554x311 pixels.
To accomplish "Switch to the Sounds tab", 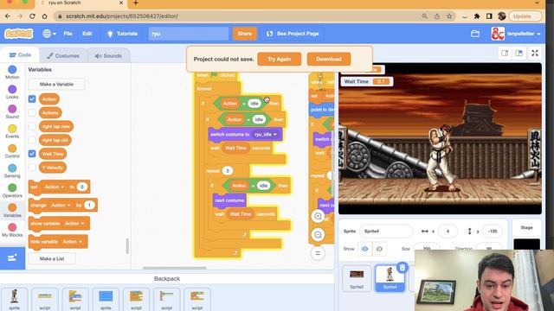I will [x=108, y=55].
